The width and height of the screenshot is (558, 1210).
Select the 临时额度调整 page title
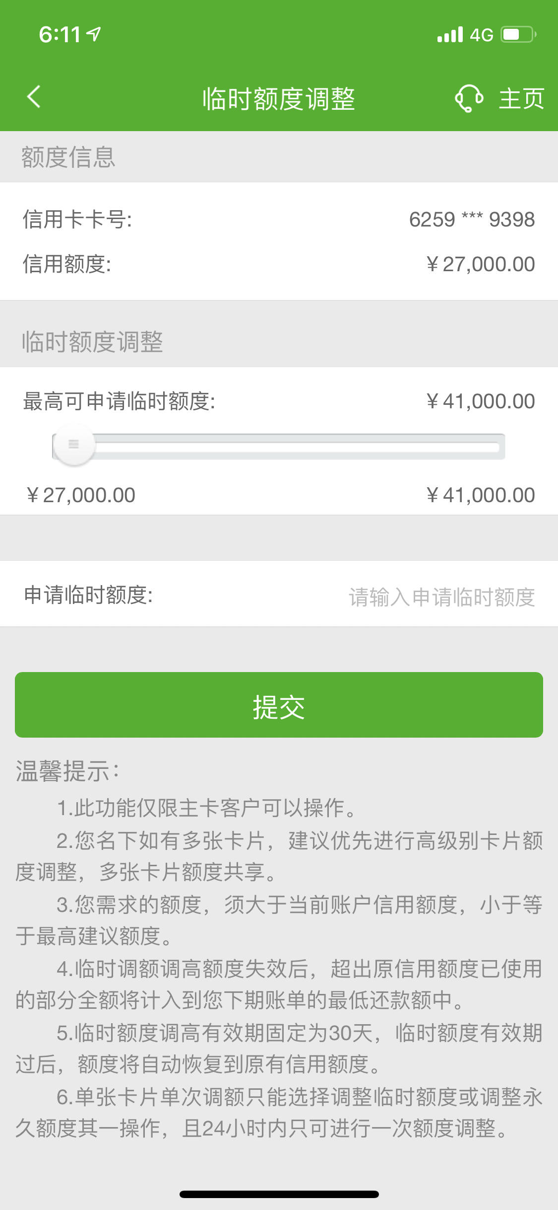[279, 98]
